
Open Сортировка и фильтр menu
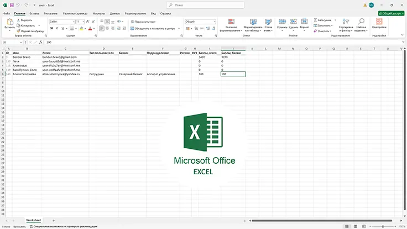click(x=346, y=25)
